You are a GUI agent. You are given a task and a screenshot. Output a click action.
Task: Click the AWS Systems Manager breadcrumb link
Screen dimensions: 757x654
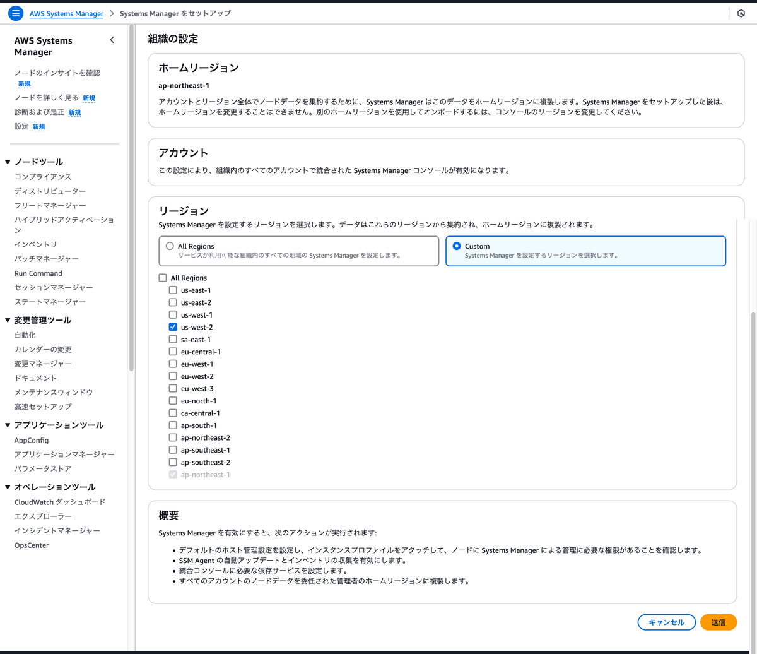tap(66, 13)
